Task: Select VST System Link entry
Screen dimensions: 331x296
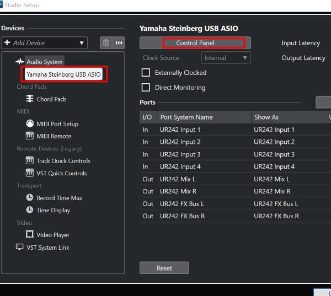Action: click(x=48, y=247)
